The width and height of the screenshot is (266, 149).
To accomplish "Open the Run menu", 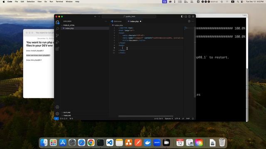I will coord(51,2).
